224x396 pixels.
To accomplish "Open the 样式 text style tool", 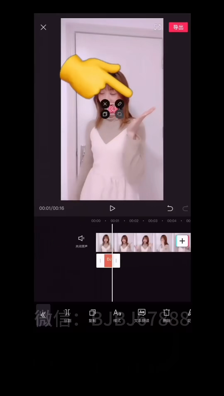I will pos(117,316).
